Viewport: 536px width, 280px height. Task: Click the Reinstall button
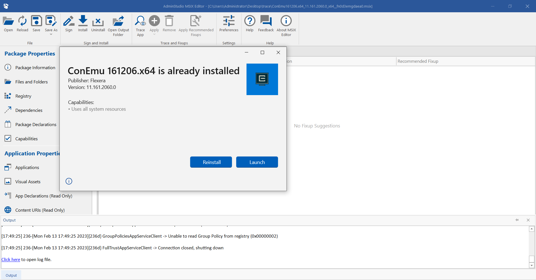click(211, 162)
